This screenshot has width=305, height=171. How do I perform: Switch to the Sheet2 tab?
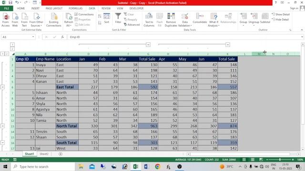pyautogui.click(x=44, y=154)
